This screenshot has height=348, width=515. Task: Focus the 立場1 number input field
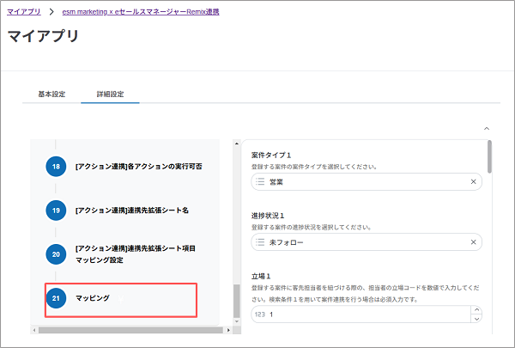(360, 315)
